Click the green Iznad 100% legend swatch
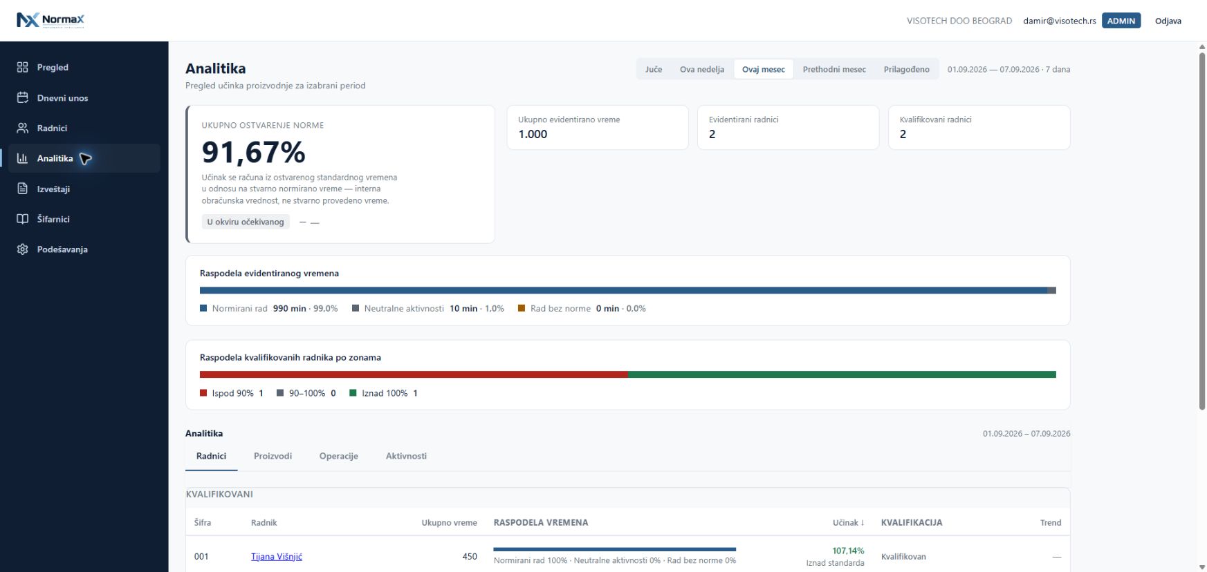 353,393
